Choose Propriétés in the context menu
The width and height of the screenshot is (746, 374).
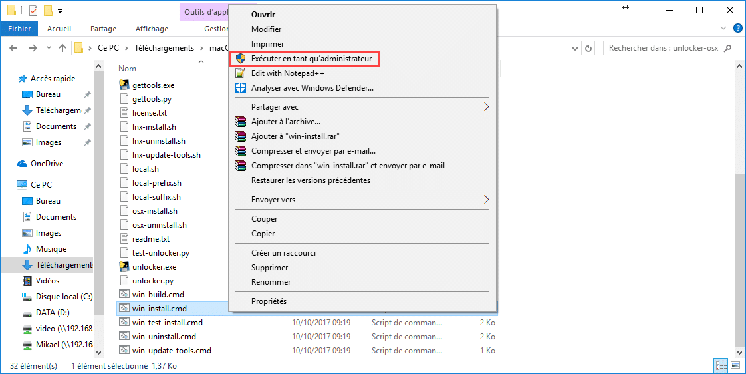tap(269, 301)
